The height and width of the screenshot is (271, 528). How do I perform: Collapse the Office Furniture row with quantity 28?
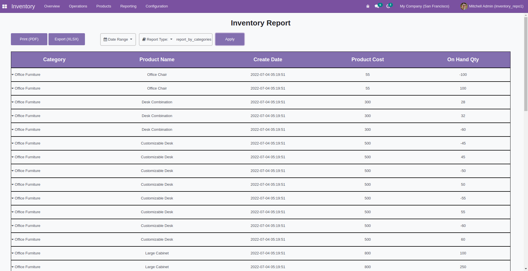coord(13,102)
